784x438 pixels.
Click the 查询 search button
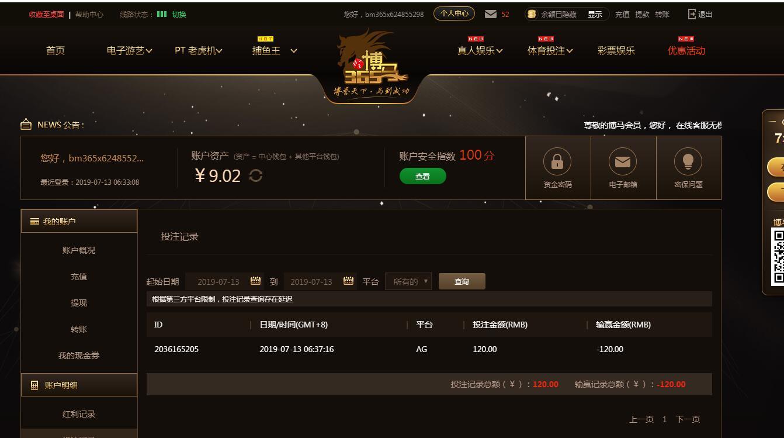462,281
